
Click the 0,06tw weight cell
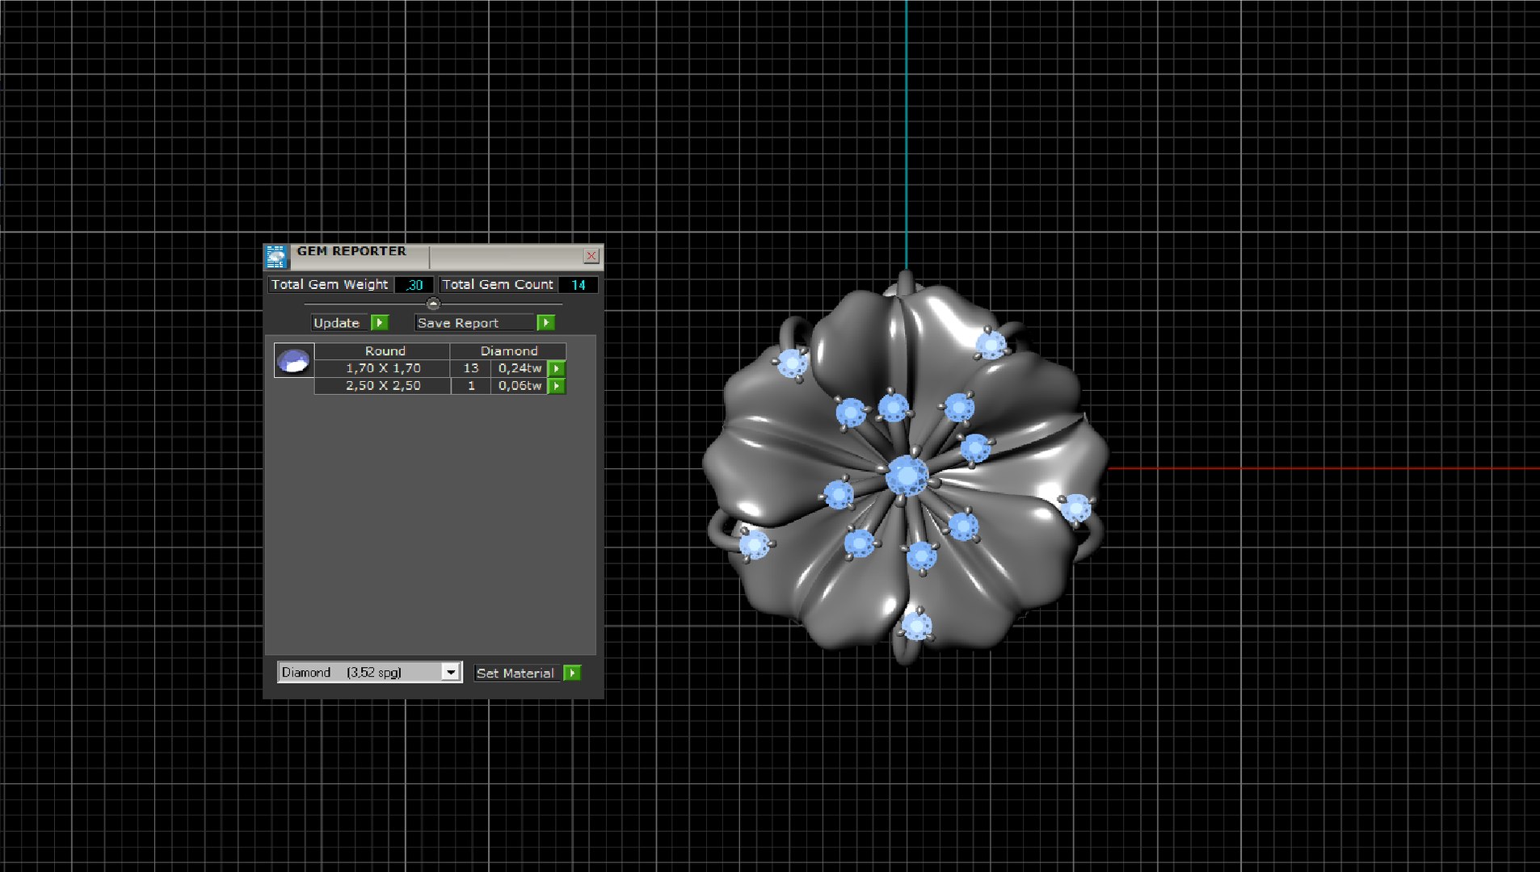click(x=520, y=386)
